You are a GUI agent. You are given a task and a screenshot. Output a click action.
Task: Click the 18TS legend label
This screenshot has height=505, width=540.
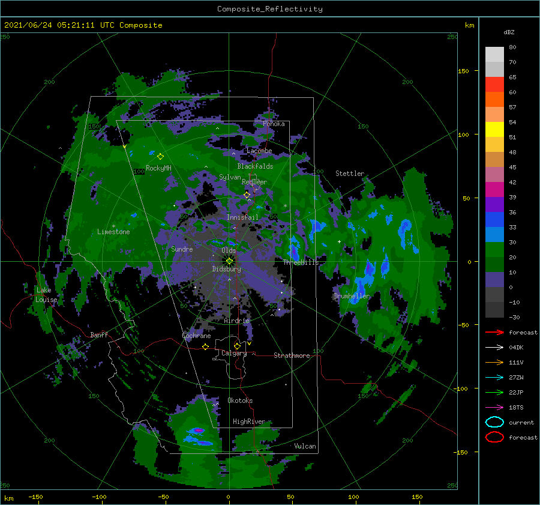pos(516,408)
